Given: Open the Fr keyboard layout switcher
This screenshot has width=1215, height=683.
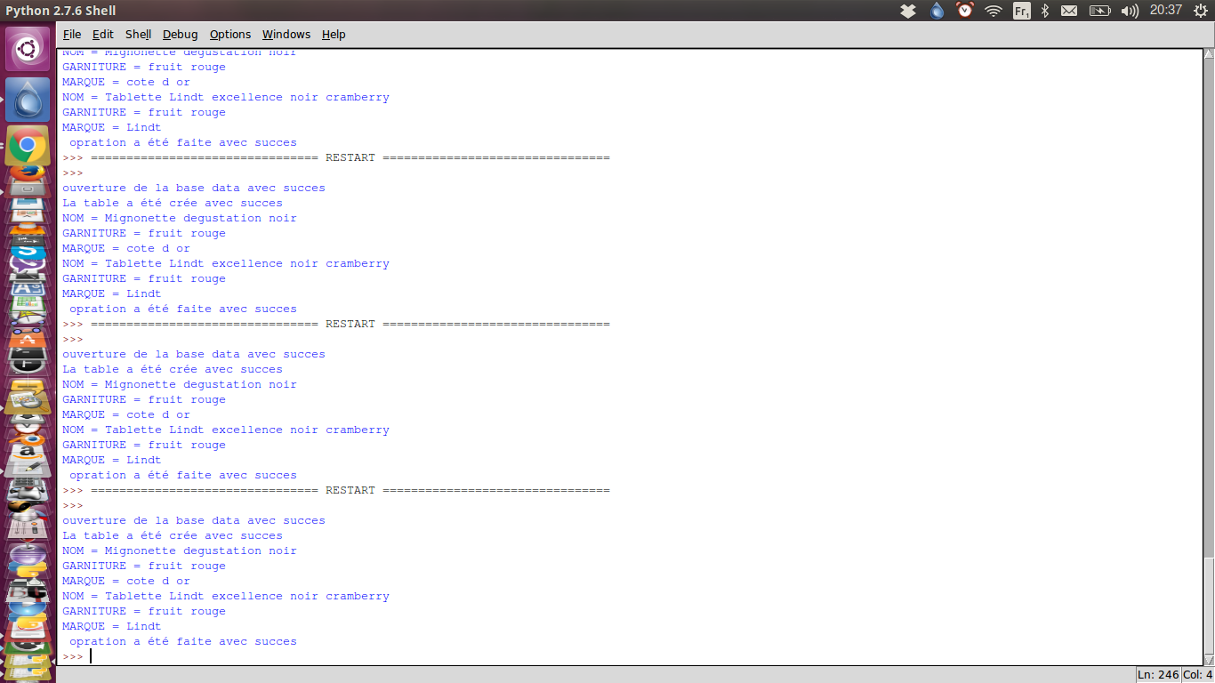Looking at the screenshot, I should (1021, 11).
